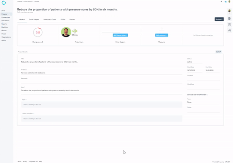Open the user avatar in the top bar

click(x=229, y=1)
